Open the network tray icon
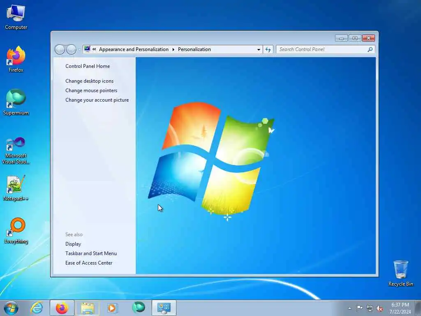Viewport: 421px width, 316px height. [370, 309]
